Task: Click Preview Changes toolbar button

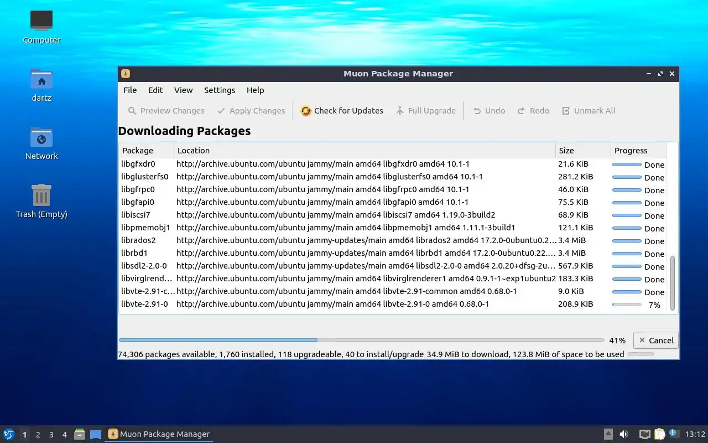Action: (x=166, y=111)
